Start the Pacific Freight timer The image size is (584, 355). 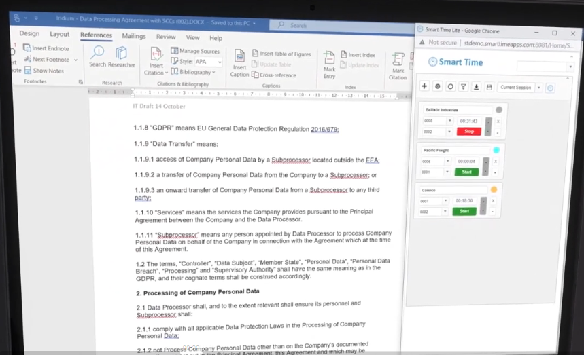coord(466,172)
